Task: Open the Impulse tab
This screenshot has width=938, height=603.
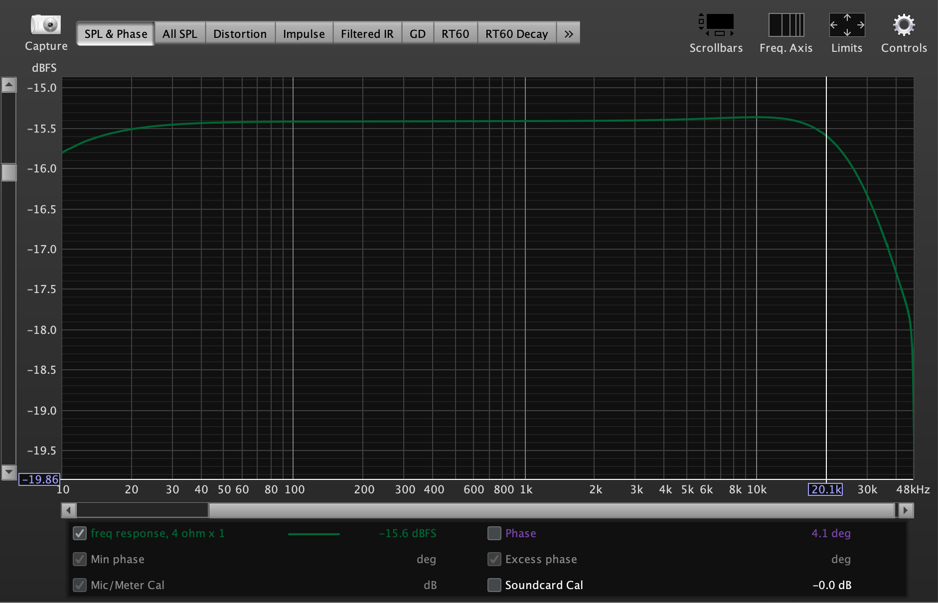Action: pyautogui.click(x=304, y=33)
